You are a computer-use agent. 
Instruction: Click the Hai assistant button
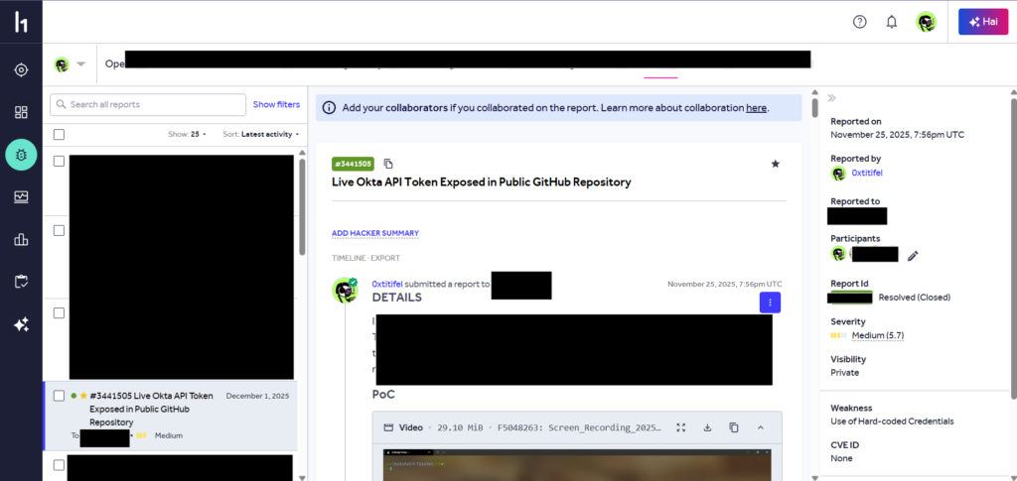coord(983,22)
